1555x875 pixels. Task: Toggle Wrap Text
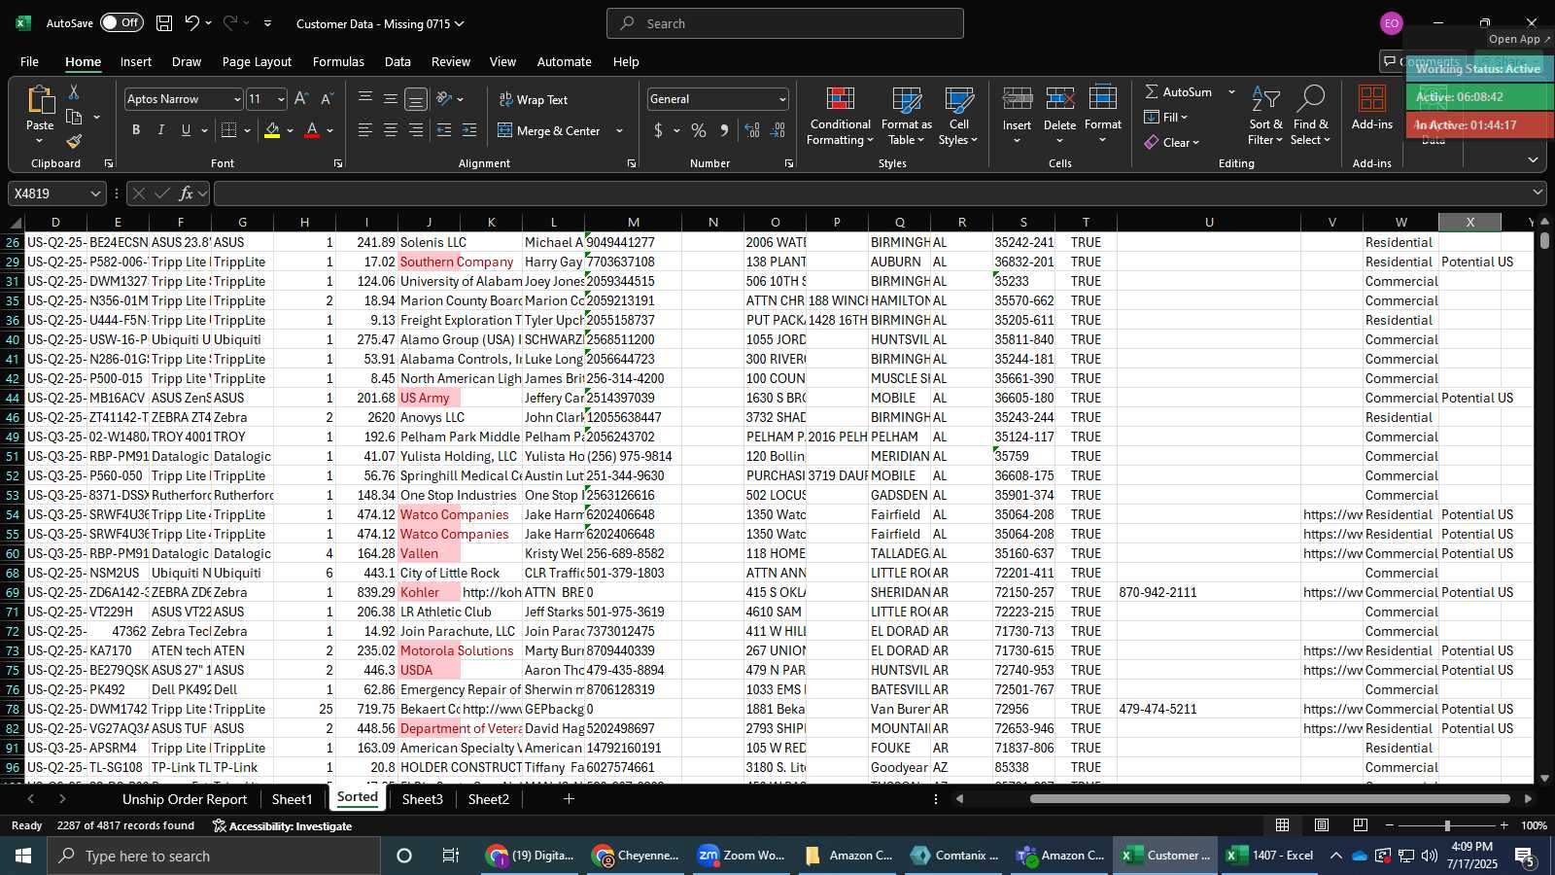534,99
